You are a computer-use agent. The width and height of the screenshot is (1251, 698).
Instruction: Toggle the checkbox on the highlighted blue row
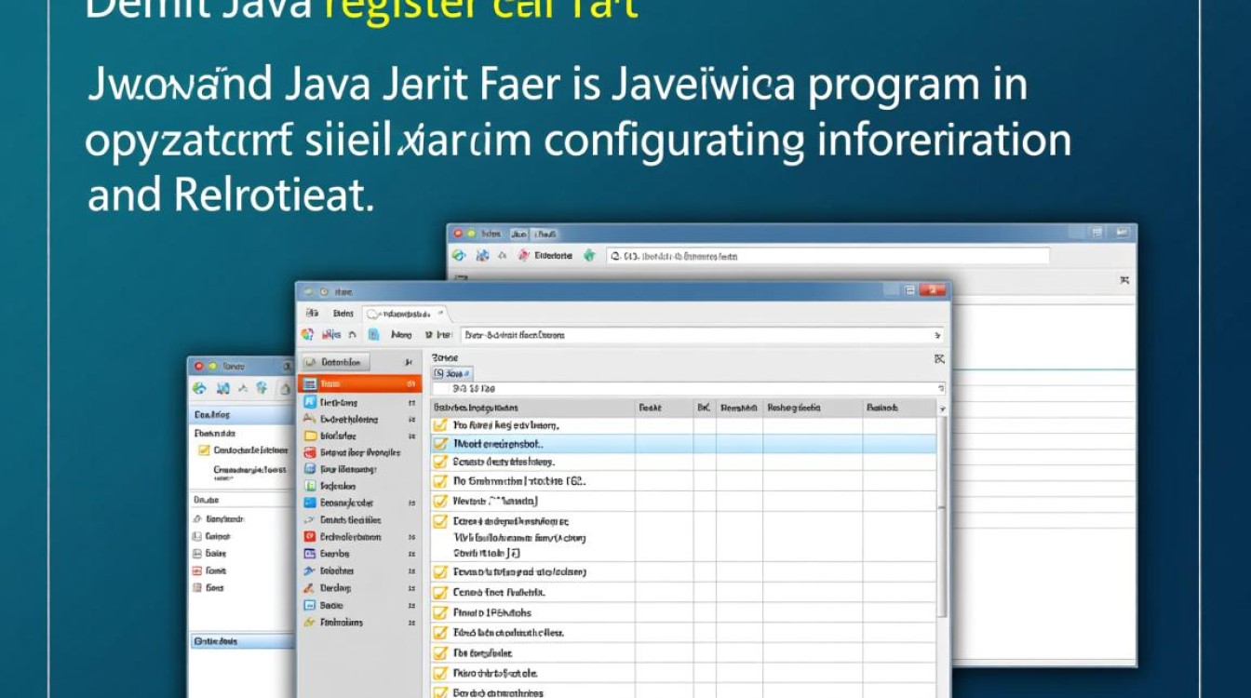click(441, 443)
